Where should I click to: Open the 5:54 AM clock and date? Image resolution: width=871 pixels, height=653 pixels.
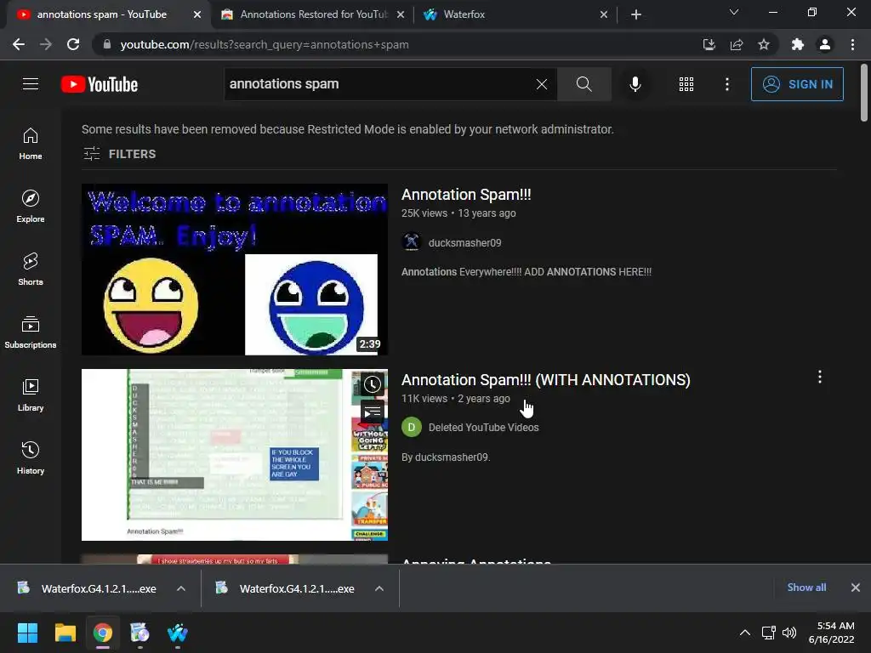[x=832, y=633]
